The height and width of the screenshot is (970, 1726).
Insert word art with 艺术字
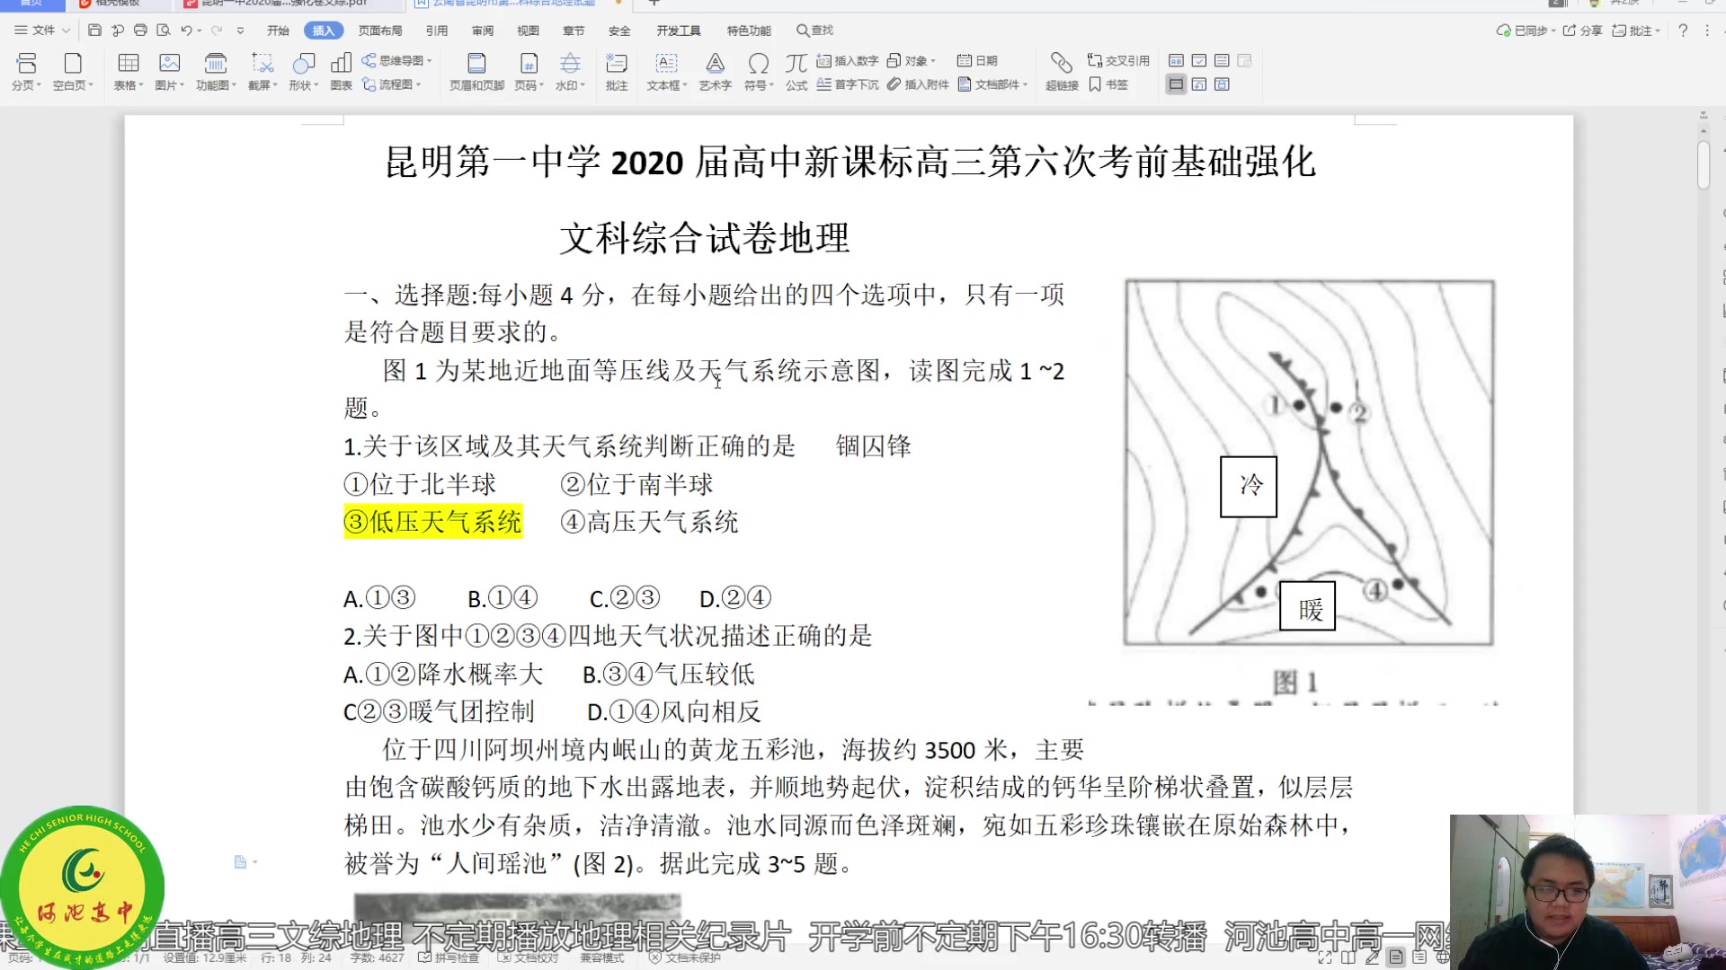click(716, 72)
